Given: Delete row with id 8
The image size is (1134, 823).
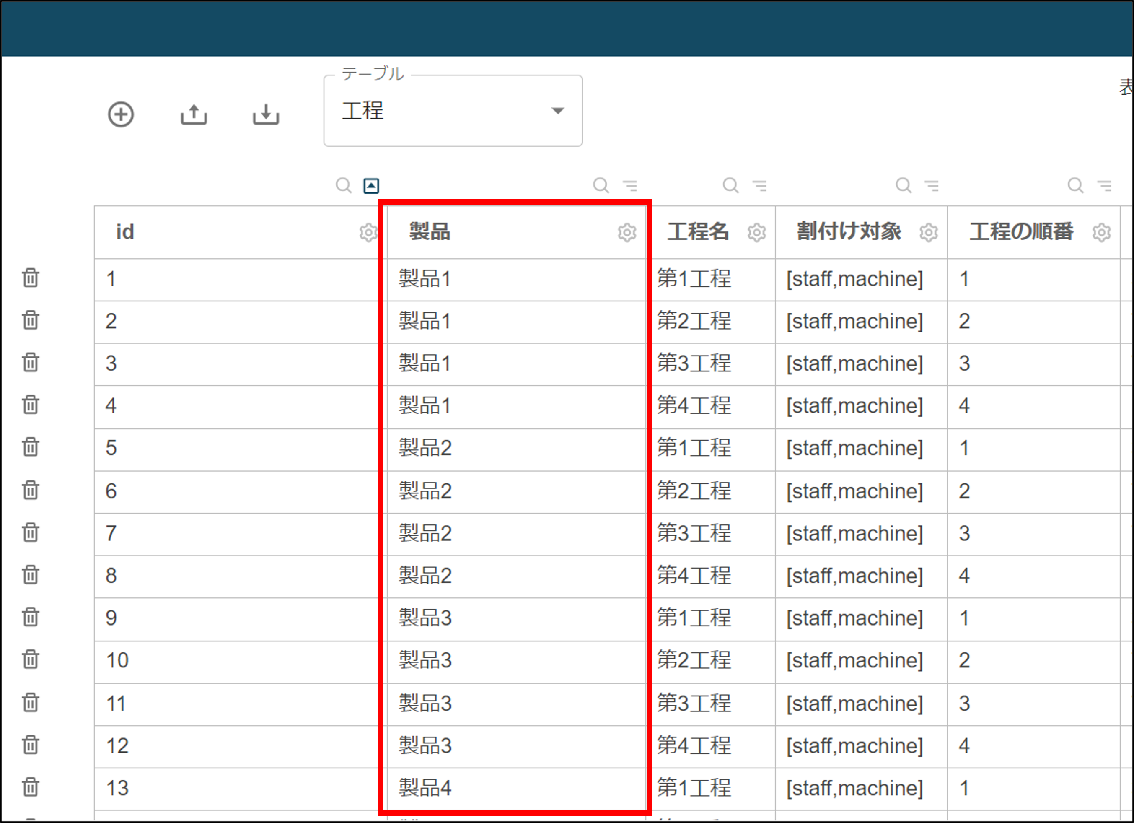Looking at the screenshot, I should 31,575.
